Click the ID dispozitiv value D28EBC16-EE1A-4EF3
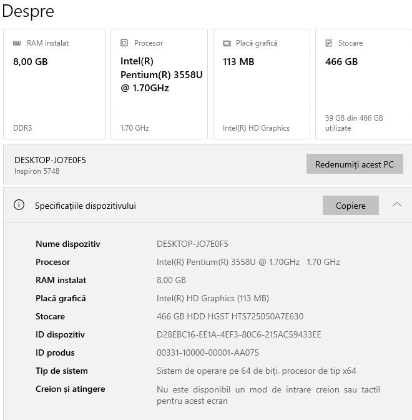 pyautogui.click(x=239, y=334)
